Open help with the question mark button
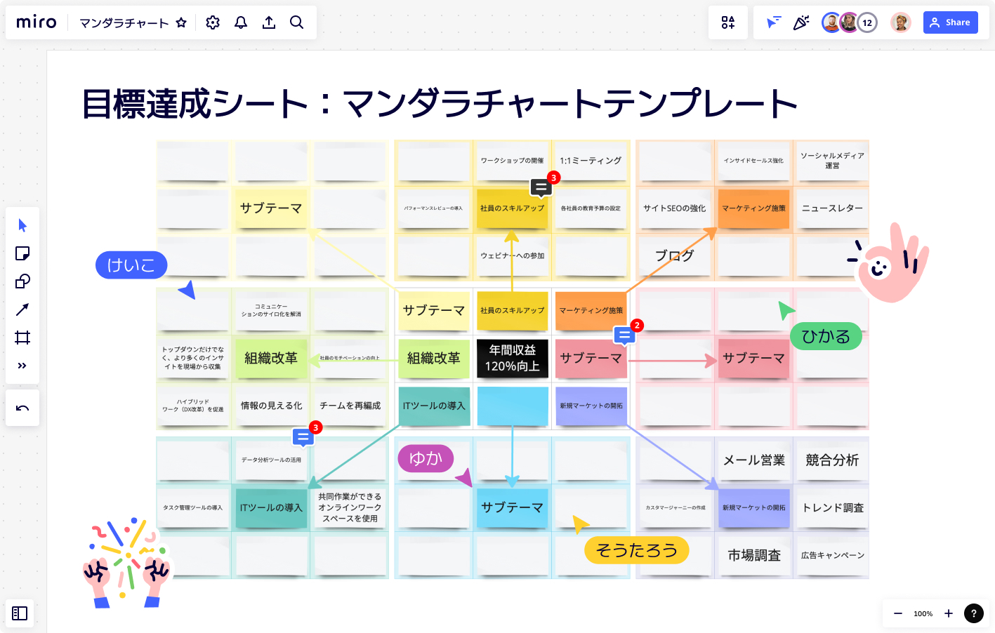The height and width of the screenshot is (633, 995). click(x=974, y=613)
